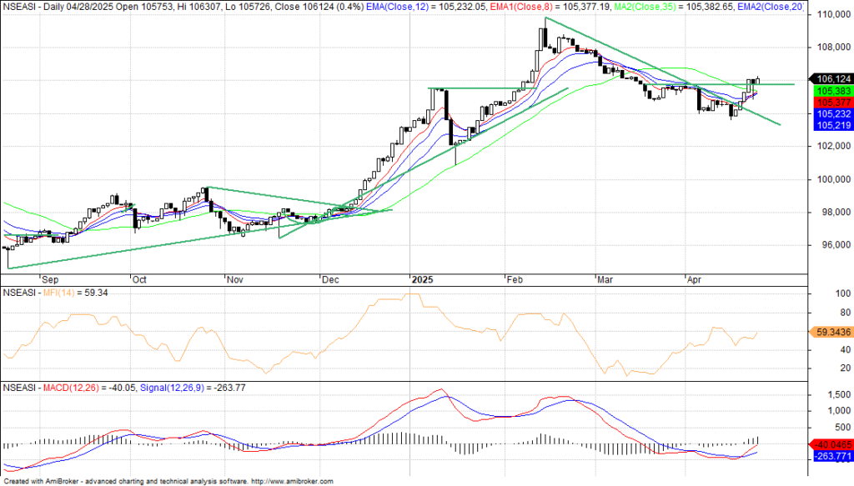Click the Apr marker on the date axis

pos(695,280)
